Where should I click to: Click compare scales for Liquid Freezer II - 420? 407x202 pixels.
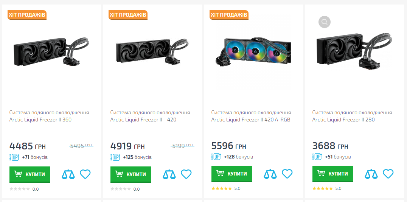[x=169, y=174]
